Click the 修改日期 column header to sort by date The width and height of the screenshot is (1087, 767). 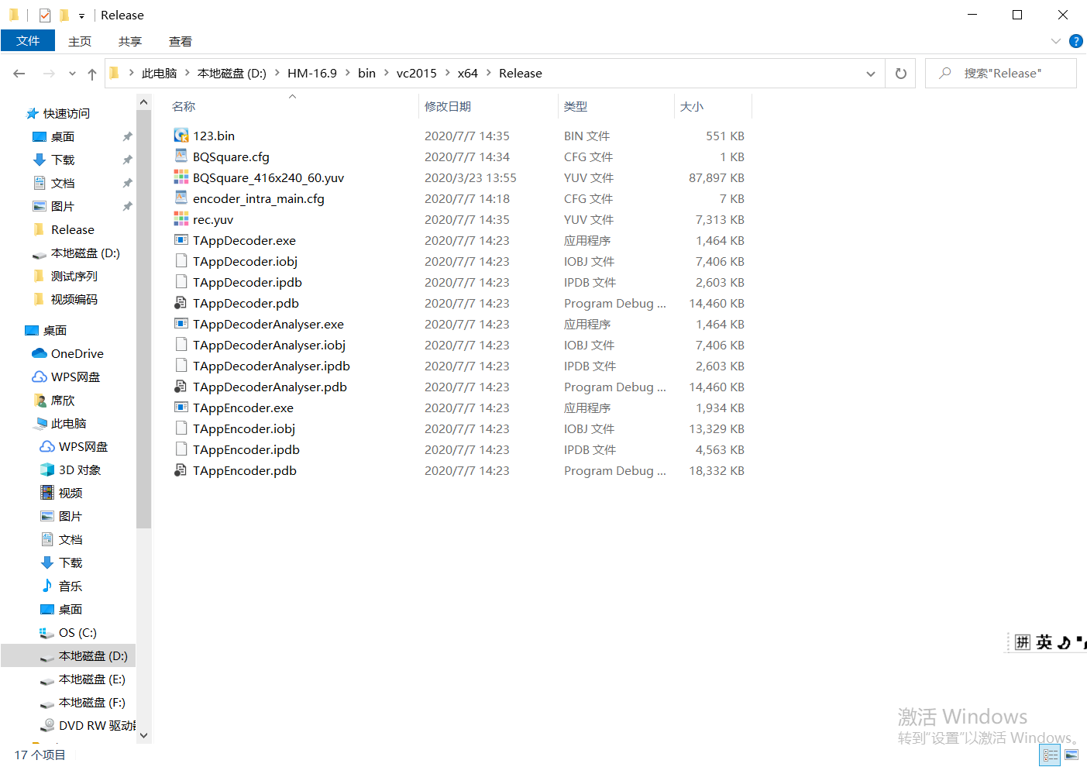coord(446,106)
